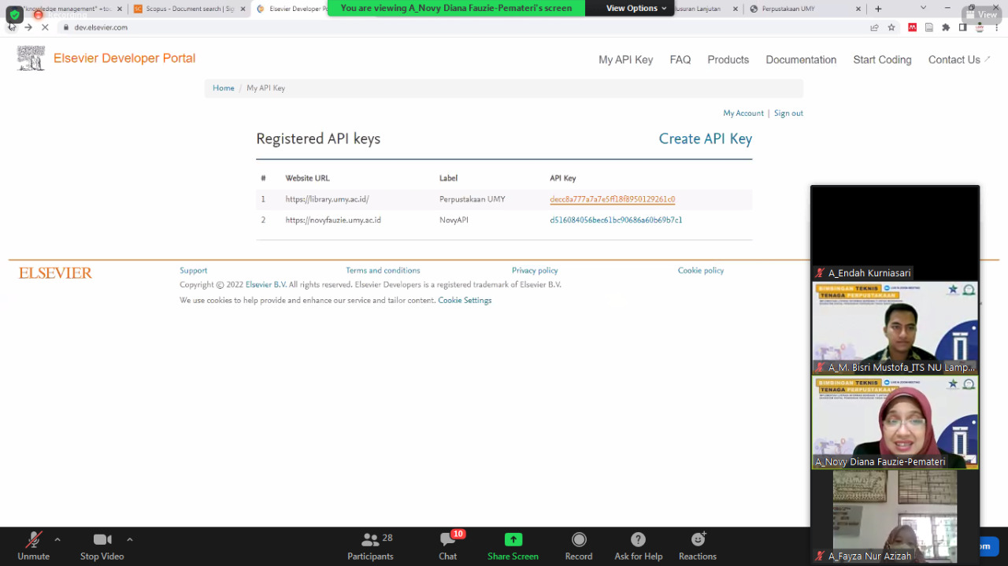Viewport: 1008px width, 566px height.
Task: Select A_Novy Diana Fauzie-Pemateri's video tile
Action: pos(895,423)
